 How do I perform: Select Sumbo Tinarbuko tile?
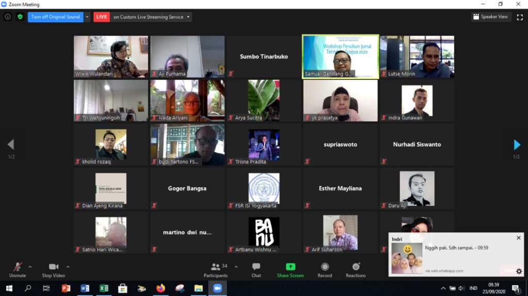pyautogui.click(x=263, y=57)
